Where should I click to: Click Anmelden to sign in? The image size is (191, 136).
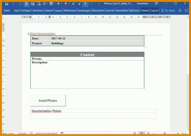tap(143, 3)
